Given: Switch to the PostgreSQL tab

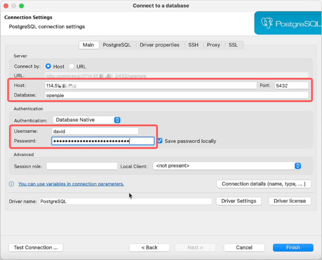Looking at the screenshot, I should pos(117,45).
